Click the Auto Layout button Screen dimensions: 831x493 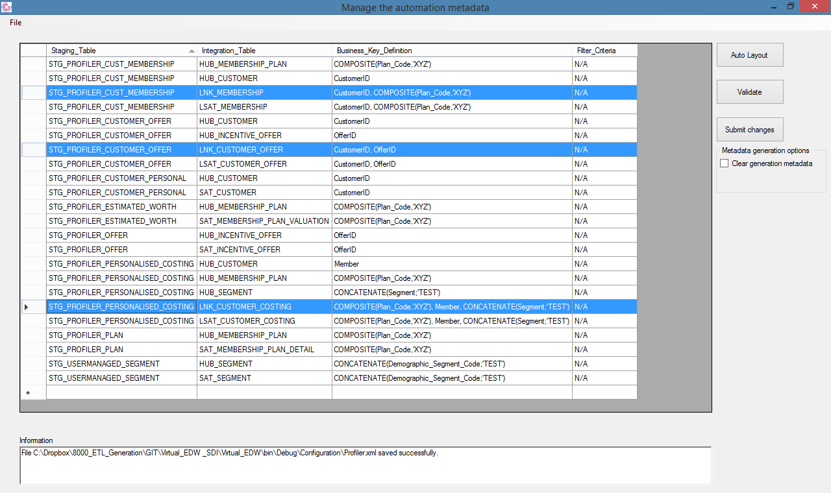click(x=750, y=55)
